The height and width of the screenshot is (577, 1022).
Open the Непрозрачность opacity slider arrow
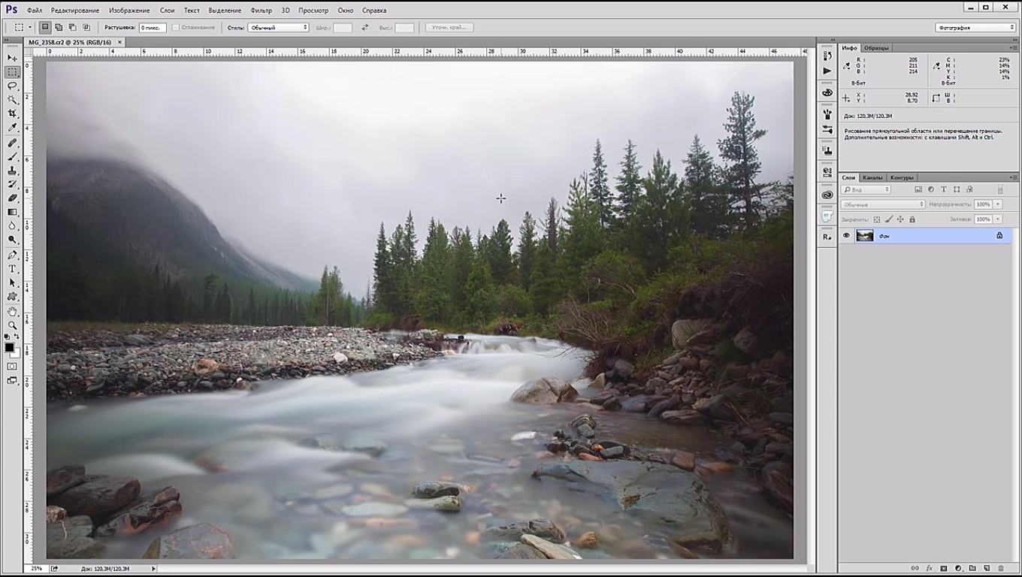pos(998,204)
